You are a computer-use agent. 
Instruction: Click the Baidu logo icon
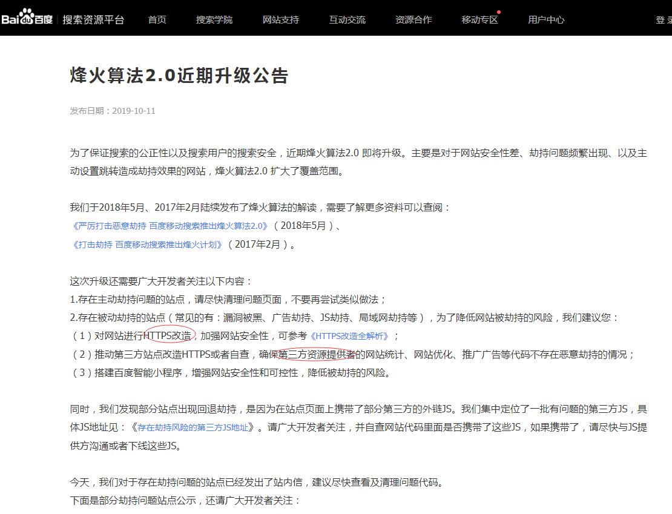[x=27, y=19]
